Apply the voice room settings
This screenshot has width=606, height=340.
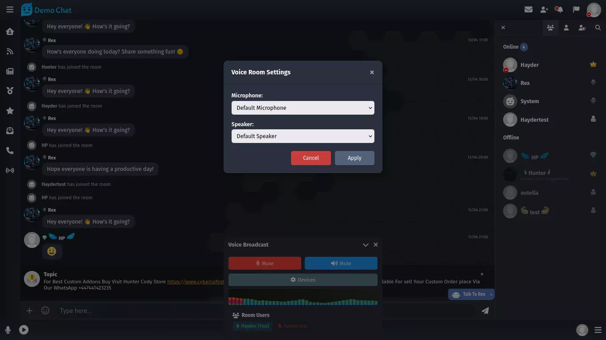(x=354, y=158)
